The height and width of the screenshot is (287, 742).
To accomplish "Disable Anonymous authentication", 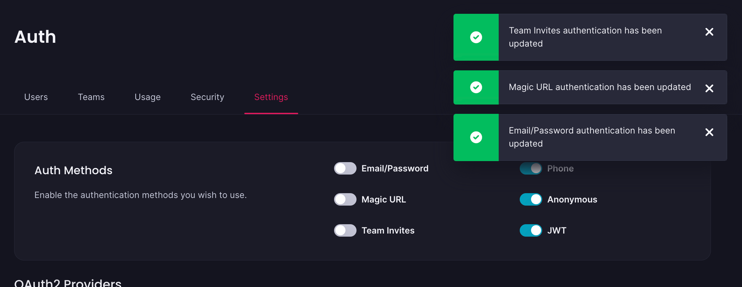I will click(x=530, y=199).
